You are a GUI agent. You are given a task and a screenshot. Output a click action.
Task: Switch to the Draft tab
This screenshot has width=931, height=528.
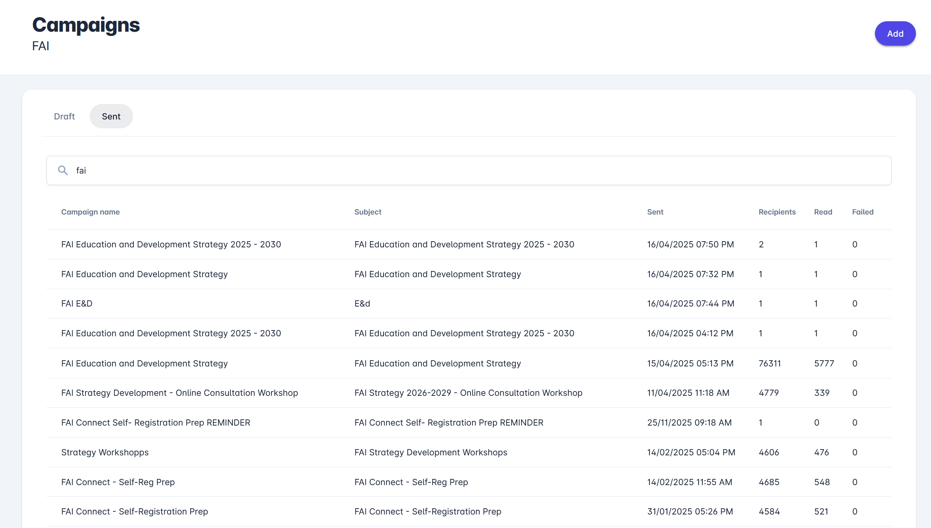[x=64, y=116]
